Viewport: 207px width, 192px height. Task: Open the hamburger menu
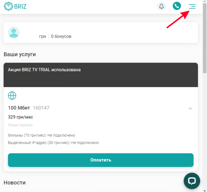click(192, 6)
